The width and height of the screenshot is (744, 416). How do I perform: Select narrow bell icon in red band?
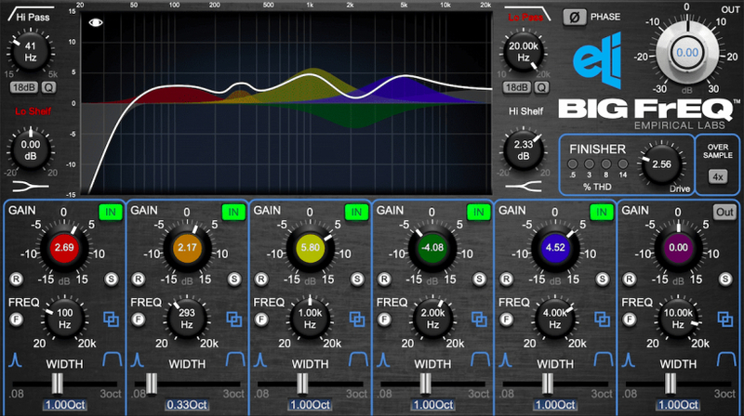click(x=15, y=360)
